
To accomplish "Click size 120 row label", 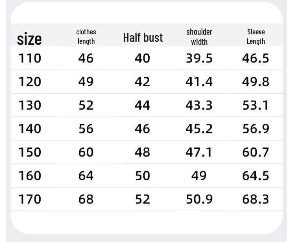I will tap(30, 82).
